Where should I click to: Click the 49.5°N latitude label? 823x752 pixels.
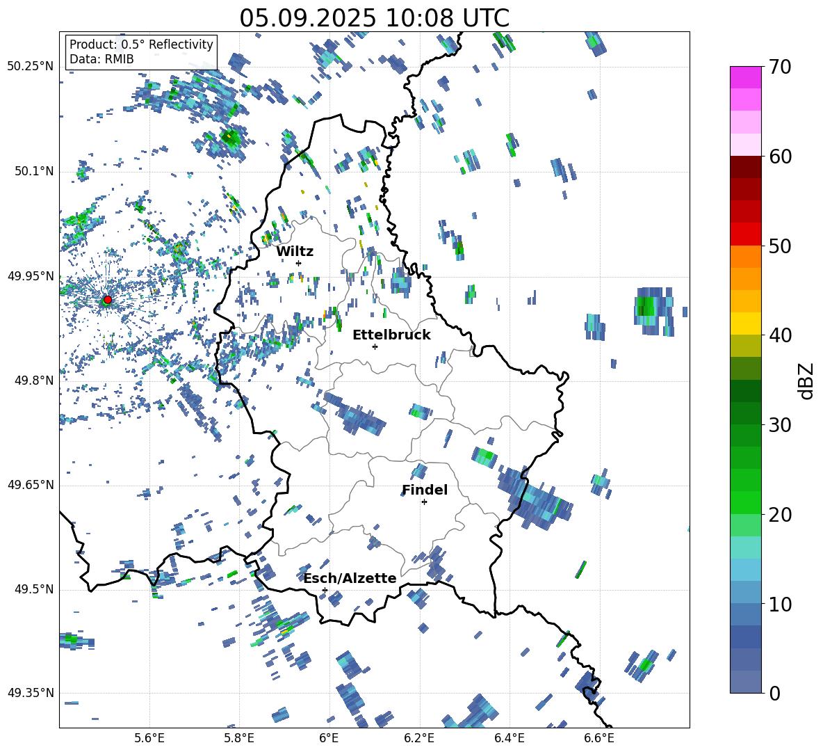point(33,590)
